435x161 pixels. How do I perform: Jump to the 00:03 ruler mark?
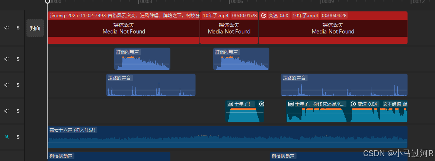[145, 1]
